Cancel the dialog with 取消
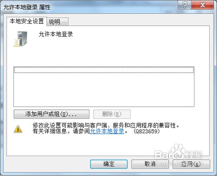This screenshot has height=176, width=217. pyautogui.click(x=150, y=164)
